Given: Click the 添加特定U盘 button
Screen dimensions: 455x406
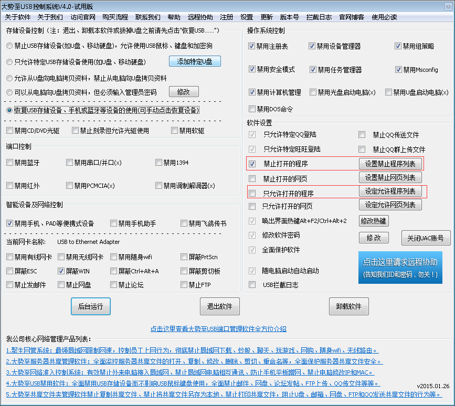Looking at the screenshot, I should click(195, 61).
